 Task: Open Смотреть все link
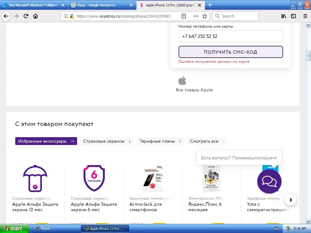click(x=207, y=141)
